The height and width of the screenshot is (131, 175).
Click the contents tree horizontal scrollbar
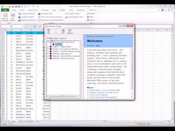click(63, 96)
